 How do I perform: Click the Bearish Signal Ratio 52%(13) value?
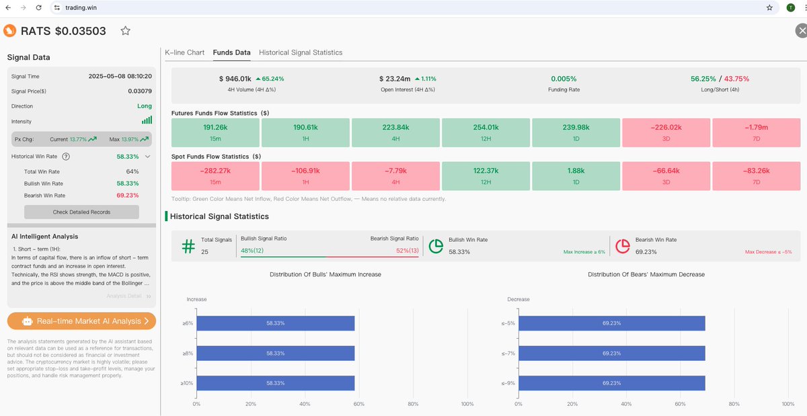coord(408,251)
